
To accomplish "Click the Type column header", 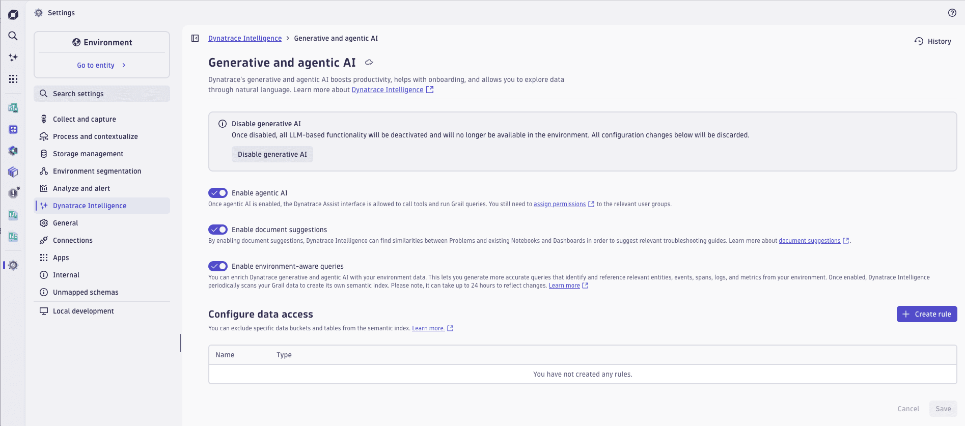I will pos(284,355).
